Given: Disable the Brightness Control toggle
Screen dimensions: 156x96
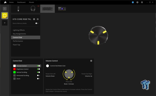Looking at the screenshot, I should pyautogui.click(x=38, y=69).
